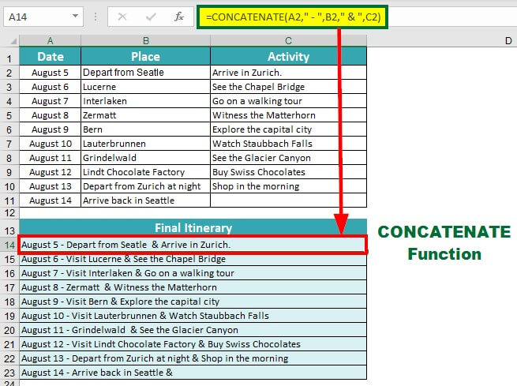Select itinerary row August 10 - Visit Lauterbrunnen
The image size is (517, 386).
[x=193, y=316]
